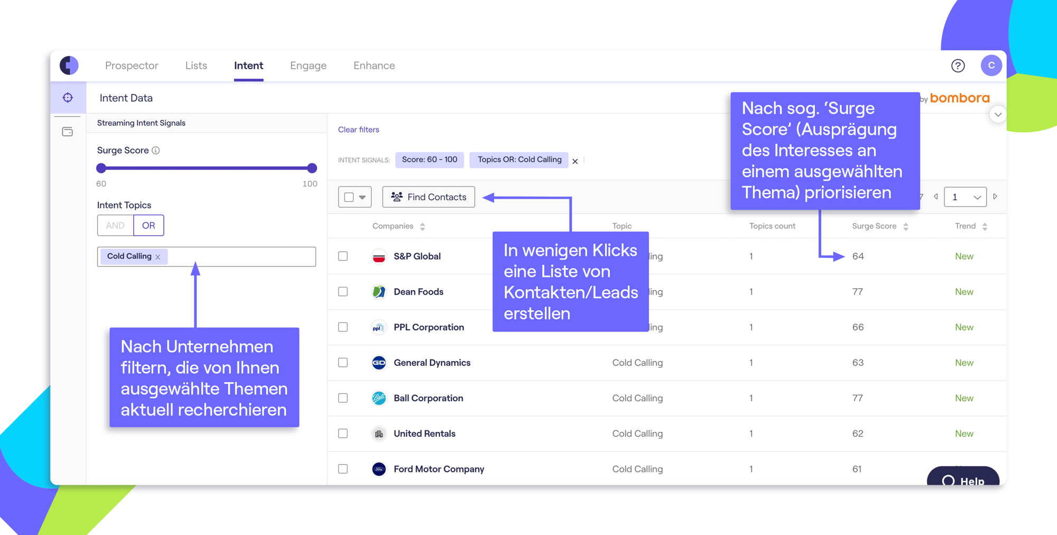Open the user avatar C menu
Viewport: 1057px width, 535px height.
tap(991, 66)
